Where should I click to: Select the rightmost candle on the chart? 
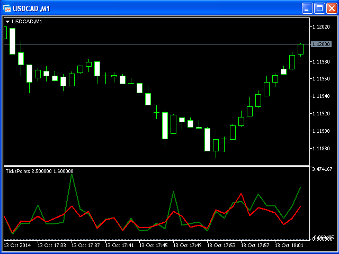click(301, 49)
